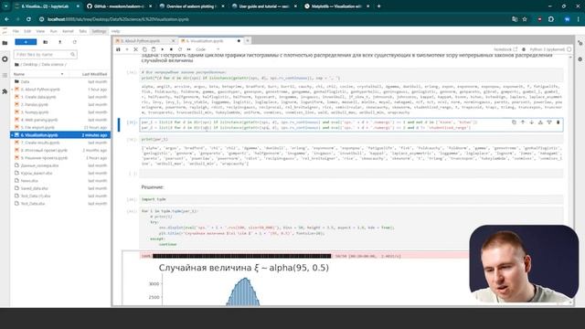
Task: Switch to Matplotlib Visualization browser tab
Action: [x=337, y=6]
